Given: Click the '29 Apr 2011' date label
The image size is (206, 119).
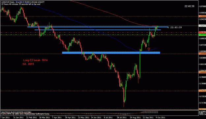Looking at the screenshot, I should [70, 117].
